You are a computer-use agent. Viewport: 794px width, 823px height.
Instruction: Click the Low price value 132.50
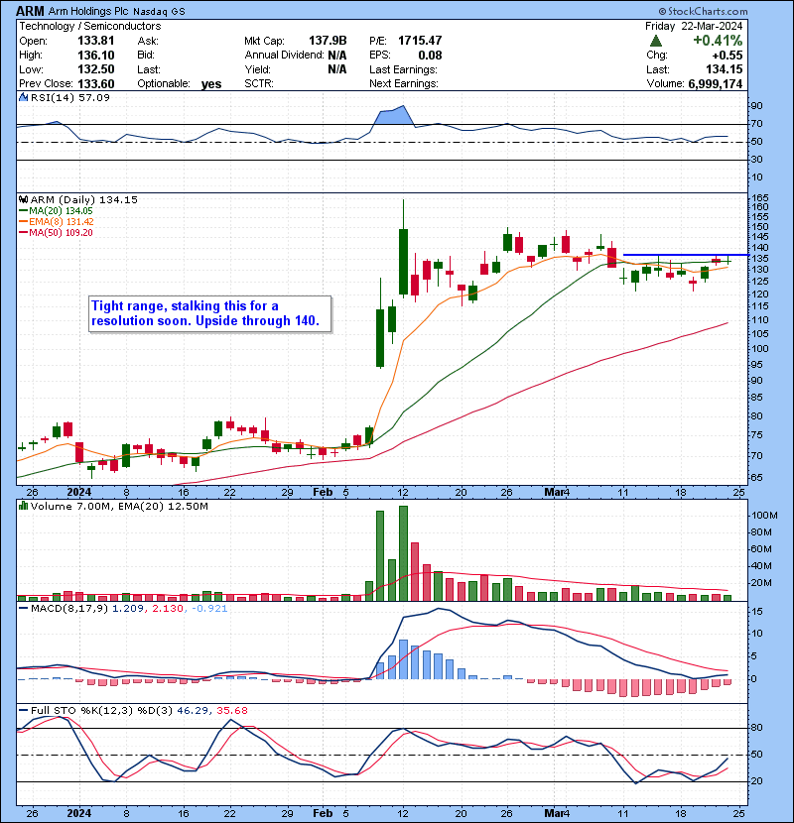(96, 69)
